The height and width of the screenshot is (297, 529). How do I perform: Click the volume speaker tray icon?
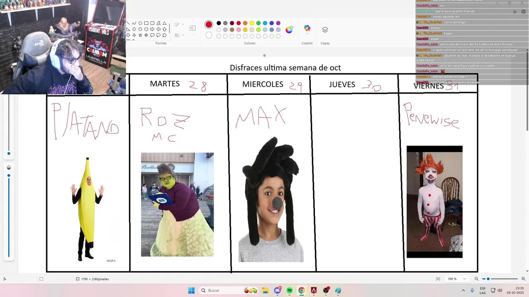500,290
